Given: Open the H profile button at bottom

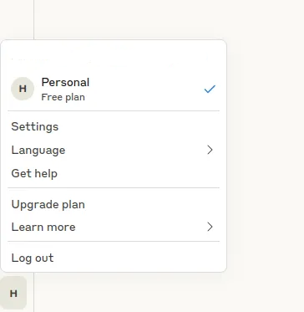Looking at the screenshot, I should pyautogui.click(x=13, y=293).
